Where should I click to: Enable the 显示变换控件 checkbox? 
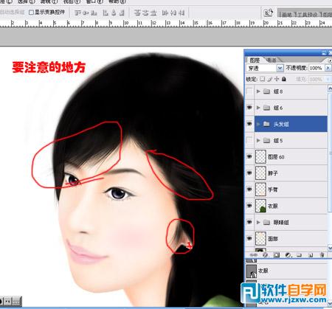click(x=31, y=13)
